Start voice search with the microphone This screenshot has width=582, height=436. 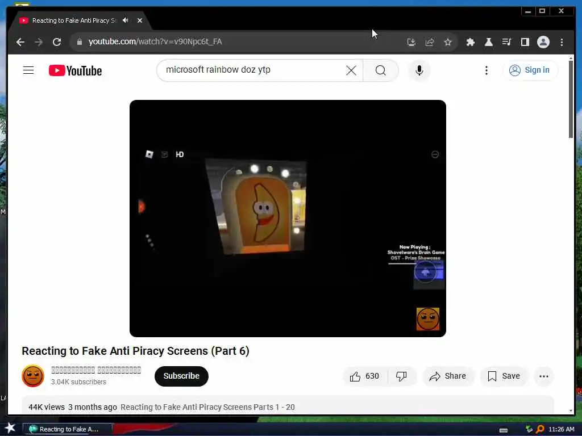419,70
